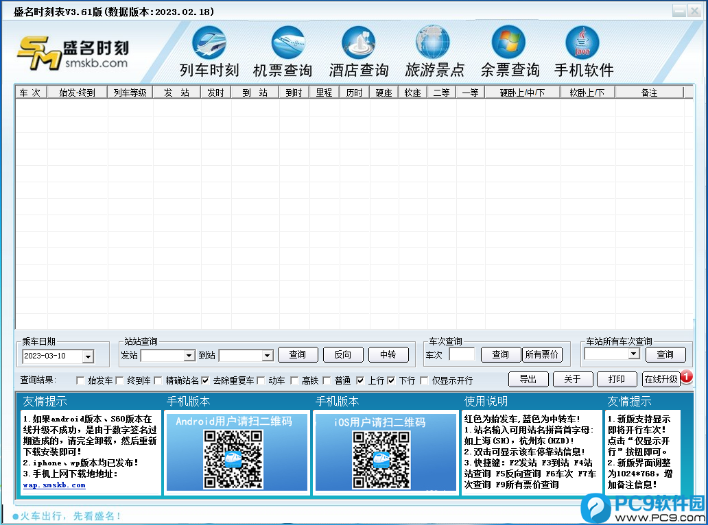The height and width of the screenshot is (525, 708).
Task: Click the 打印 print button
Action: 617,379
